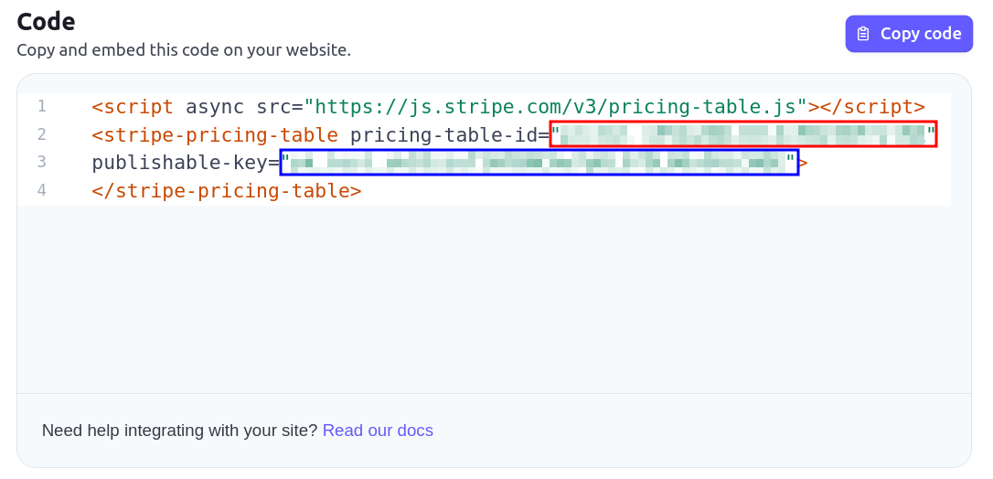Viewport: 993px width, 479px height.
Task: Click the publishable-key attribute name
Action: (180, 163)
